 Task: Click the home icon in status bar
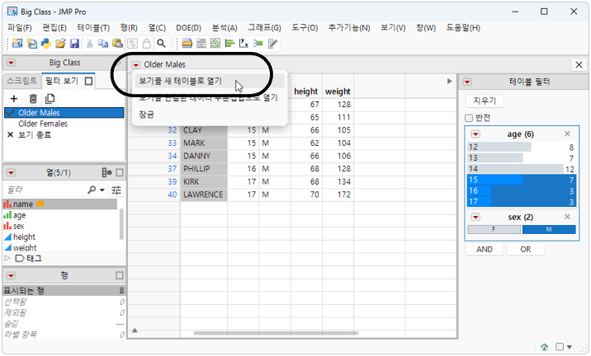click(x=544, y=347)
